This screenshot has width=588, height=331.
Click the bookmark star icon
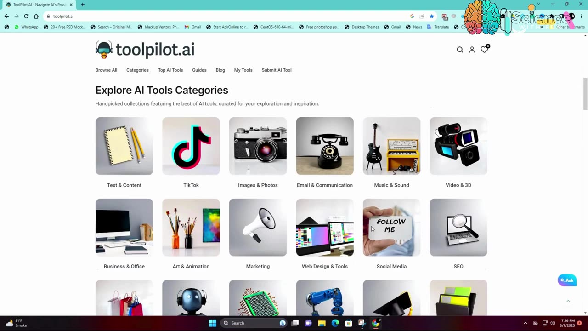tap(431, 16)
